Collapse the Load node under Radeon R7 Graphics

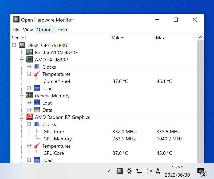(29, 160)
